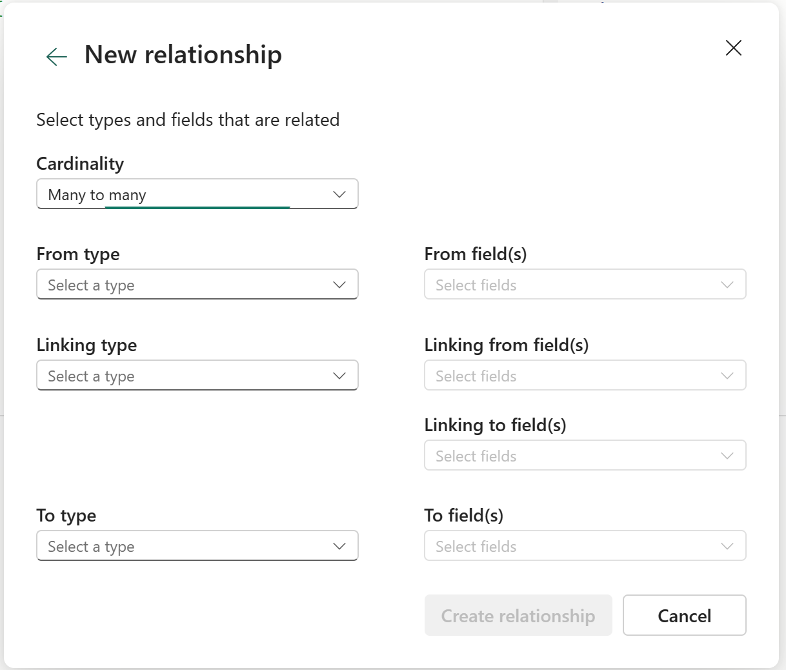Viewport: 786px width, 670px height.
Task: Click the chevron arrow of Linking to field(s)
Action: click(x=727, y=456)
